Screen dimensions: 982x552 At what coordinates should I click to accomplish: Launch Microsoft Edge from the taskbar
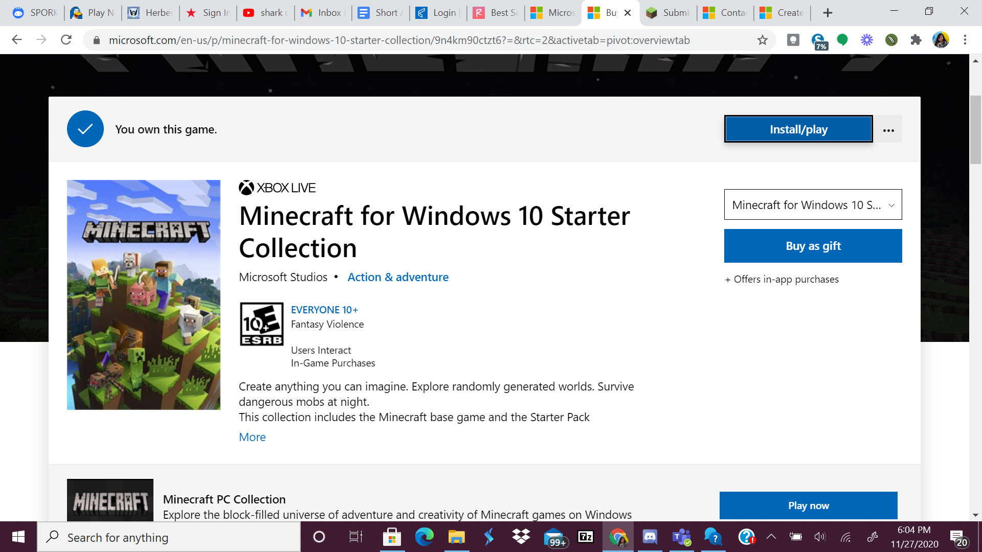click(424, 537)
